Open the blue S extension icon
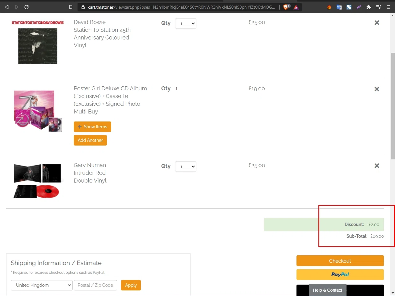 [349, 7]
